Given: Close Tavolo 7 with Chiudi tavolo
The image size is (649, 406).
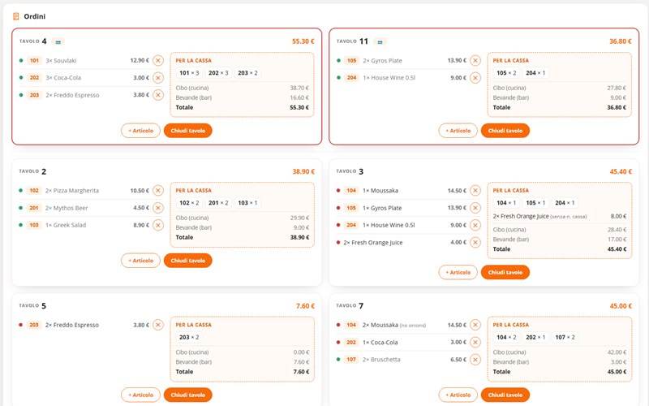Looking at the screenshot, I should point(505,395).
